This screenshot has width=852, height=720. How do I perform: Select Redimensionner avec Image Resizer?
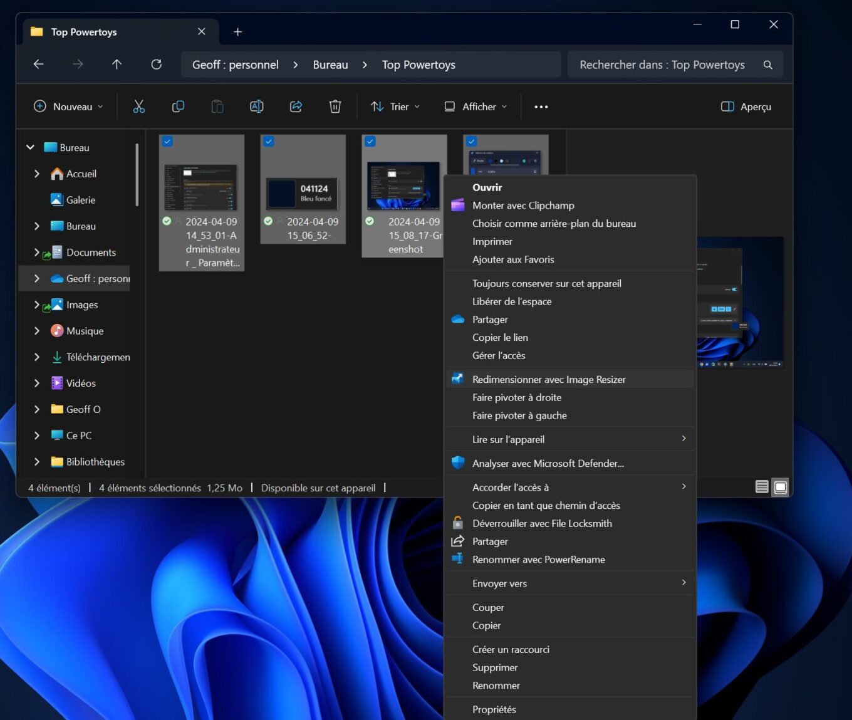point(570,379)
